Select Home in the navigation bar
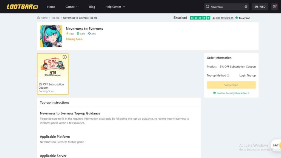Image resolution: width=281 pixels, height=158 pixels. [51, 7]
